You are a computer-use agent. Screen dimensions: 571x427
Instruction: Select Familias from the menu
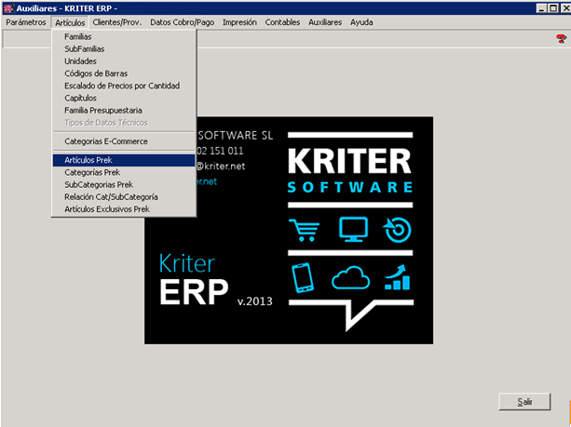124,36
